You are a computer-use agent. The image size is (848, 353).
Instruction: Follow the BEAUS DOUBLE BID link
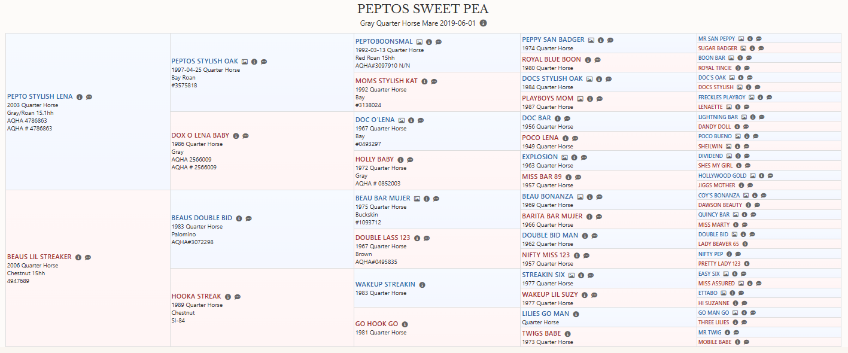coord(202,218)
